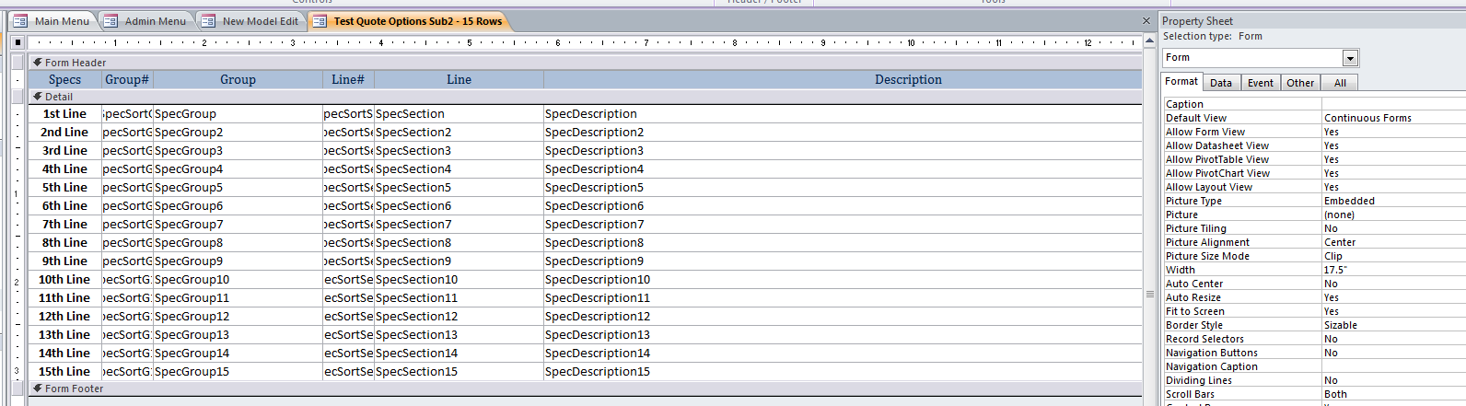Click the SpecGroup7 text box
The height and width of the screenshot is (406, 1466).
pyautogui.click(x=238, y=225)
